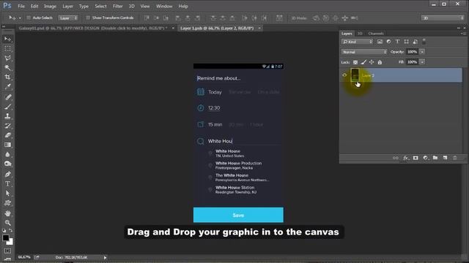This screenshot has height=263, width=469.
Task: Add a layer mask
Action: point(416,158)
